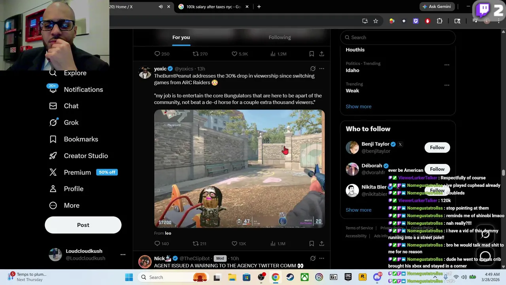Screen dimensions: 506x285
Task: Share the top post with 1.2M views
Action: point(322,54)
